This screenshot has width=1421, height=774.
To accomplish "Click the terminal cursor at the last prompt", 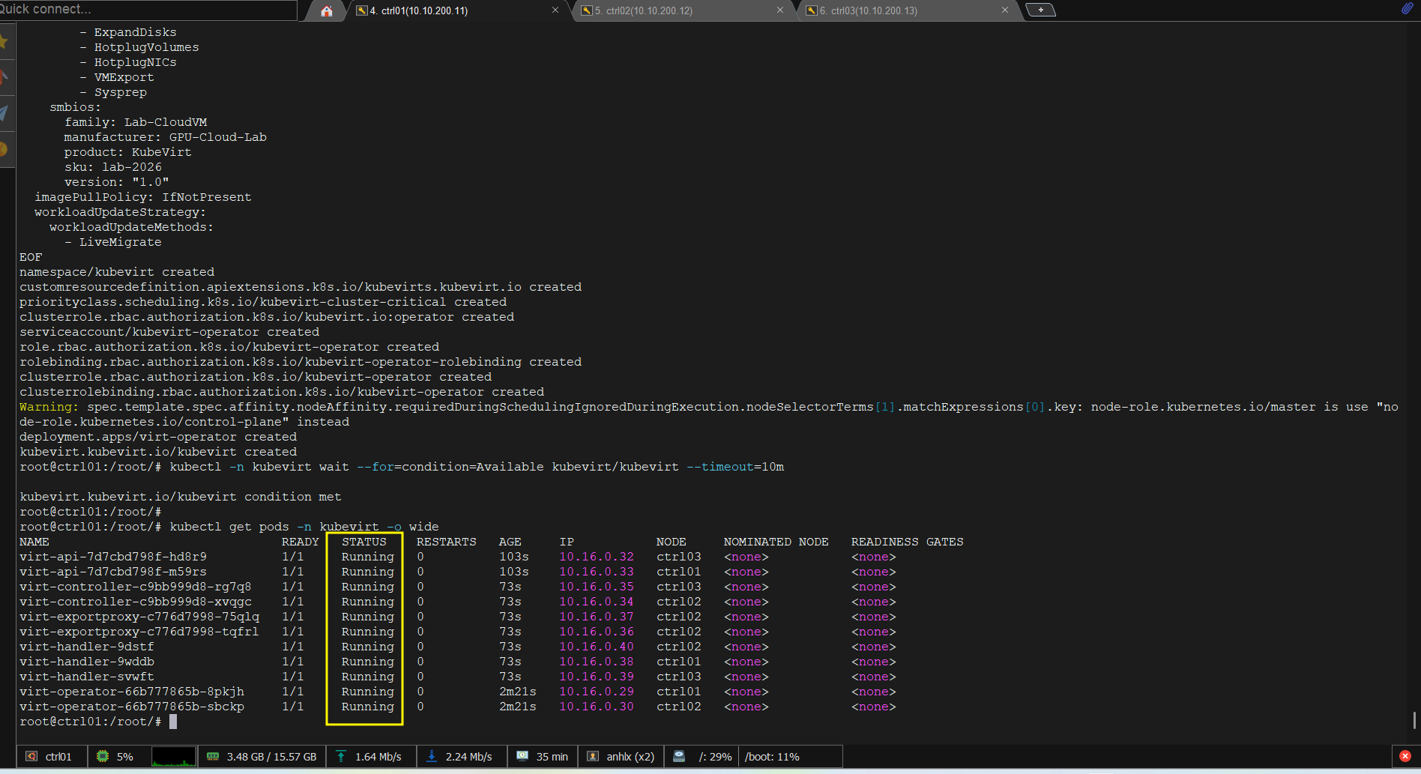I will [173, 722].
